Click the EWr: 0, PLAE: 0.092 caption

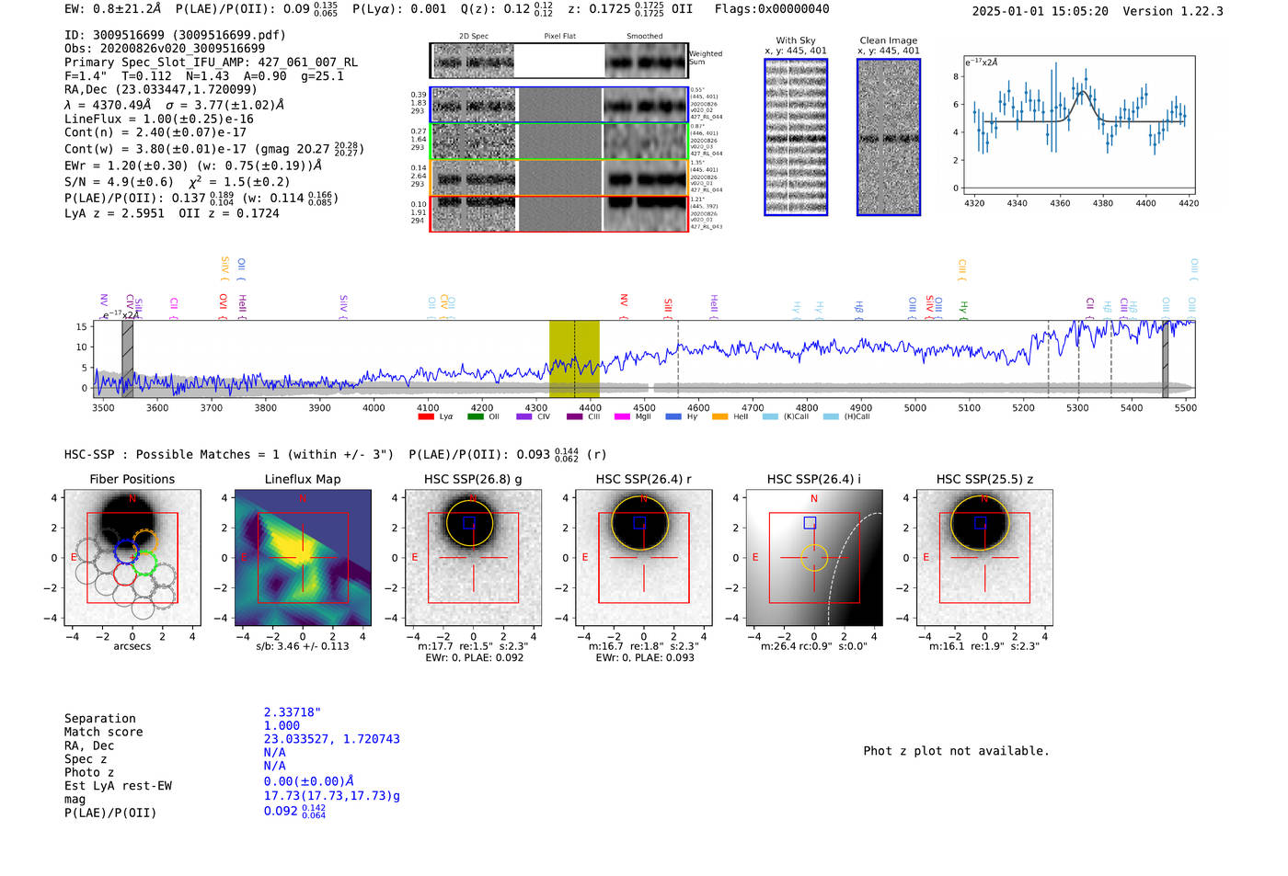474,657
